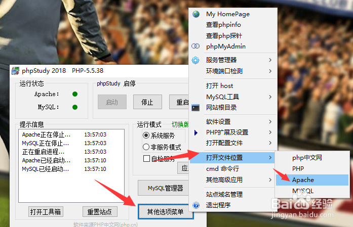Select Apache in the file location submenu
Viewport: 353px width, 227px height.
coord(312,180)
